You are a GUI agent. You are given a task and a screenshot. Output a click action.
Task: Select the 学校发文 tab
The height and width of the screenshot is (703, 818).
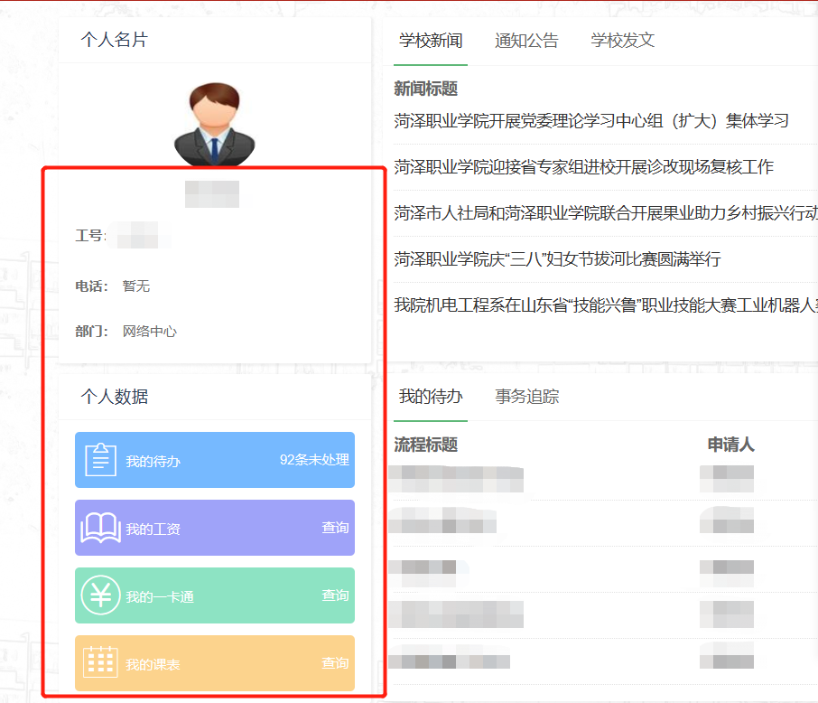tap(622, 41)
